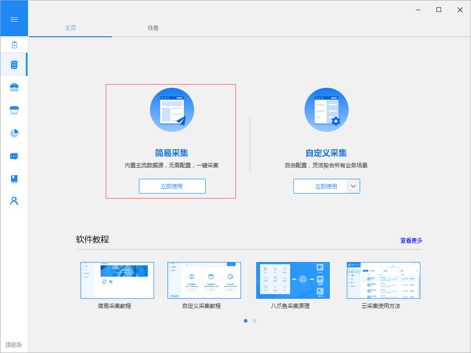Select the second carousel page dot
The height and width of the screenshot is (353, 471).
click(x=255, y=321)
